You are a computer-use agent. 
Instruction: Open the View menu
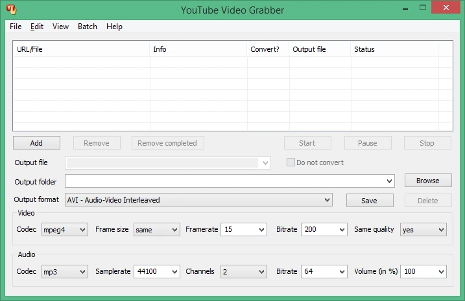(x=60, y=27)
